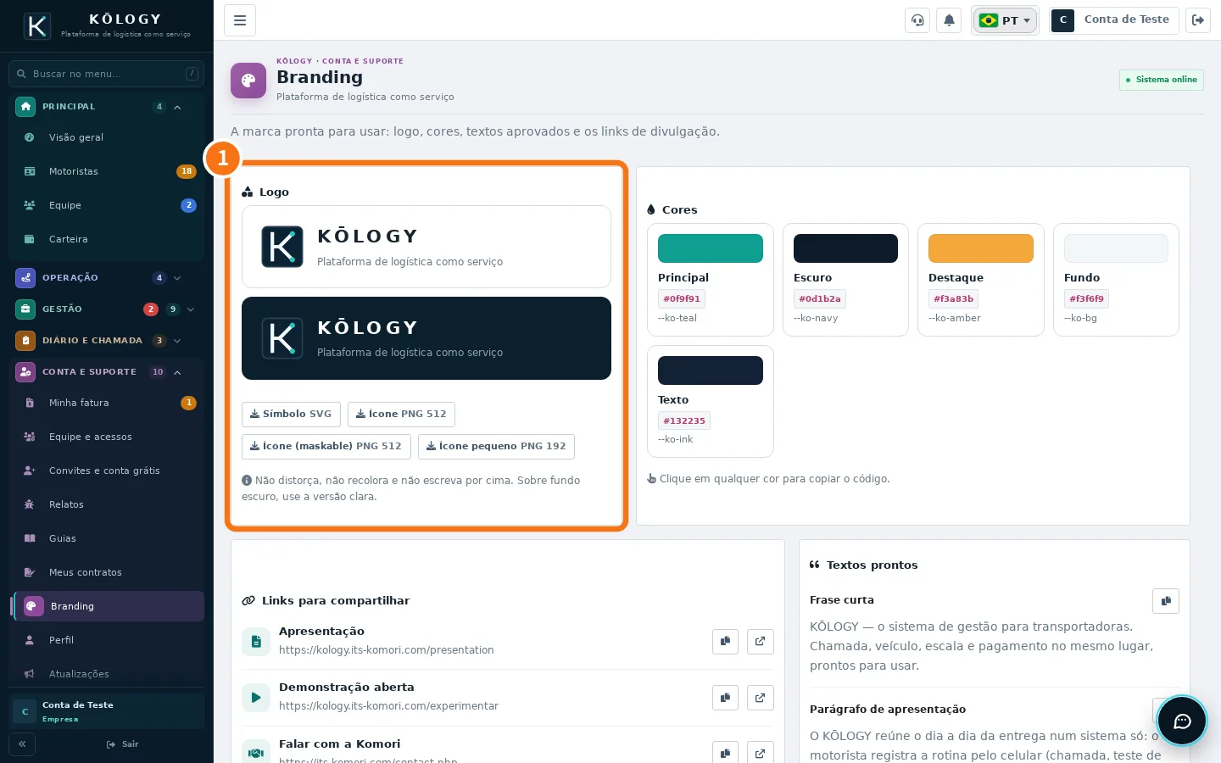Open the PT language dropdown
The height and width of the screenshot is (763, 1221).
(x=1005, y=20)
